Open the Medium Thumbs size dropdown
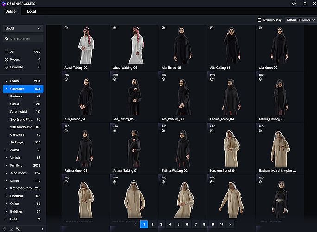The image size is (317, 232). coord(300,19)
